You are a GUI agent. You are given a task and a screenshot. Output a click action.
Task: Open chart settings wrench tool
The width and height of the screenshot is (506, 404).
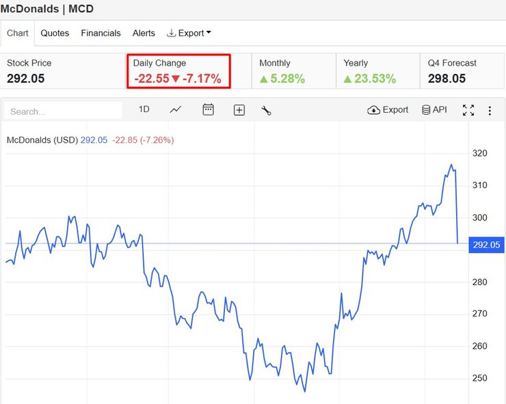266,110
